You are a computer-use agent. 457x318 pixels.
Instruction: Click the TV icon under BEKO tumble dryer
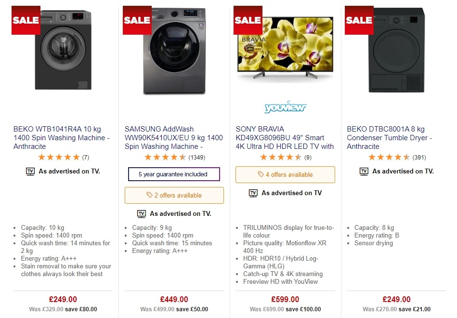363,171
